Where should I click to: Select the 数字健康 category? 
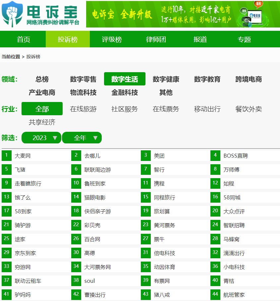166,79
